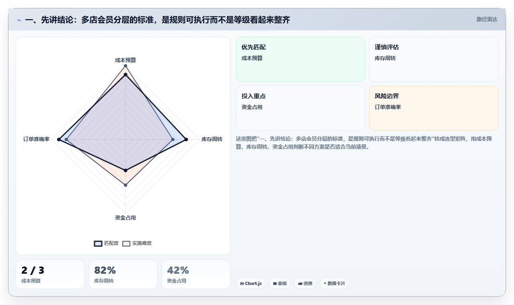
Task: Click the 库存周转 radar axis label
Action: pyautogui.click(x=212, y=139)
